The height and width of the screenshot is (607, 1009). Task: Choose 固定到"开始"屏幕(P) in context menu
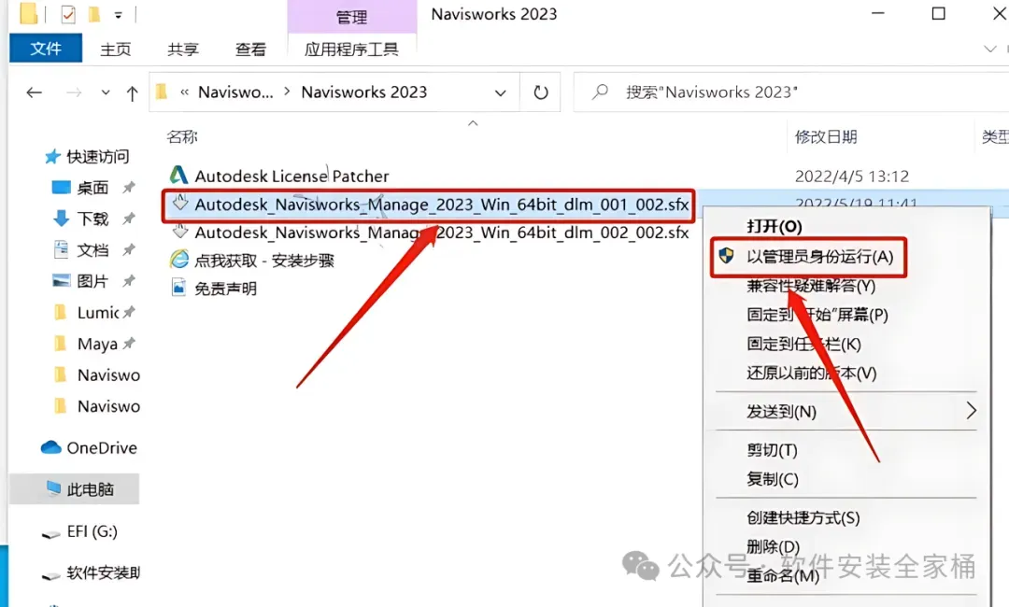817,315
